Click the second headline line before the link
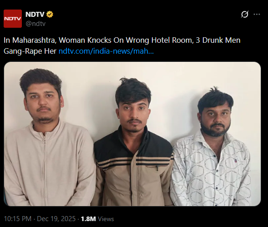The image size is (268, 227). click(x=30, y=51)
